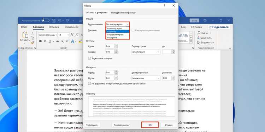Open clipboard group dialog launcher
This screenshot has height=132, width=265.
(x=35, y=48)
